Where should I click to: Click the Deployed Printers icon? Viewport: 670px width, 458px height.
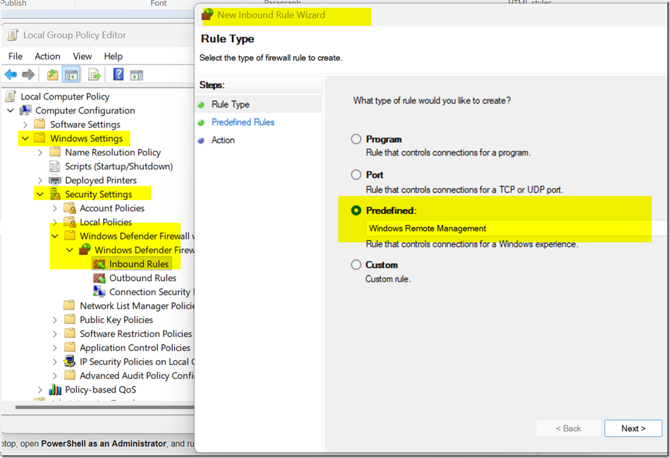coord(55,180)
